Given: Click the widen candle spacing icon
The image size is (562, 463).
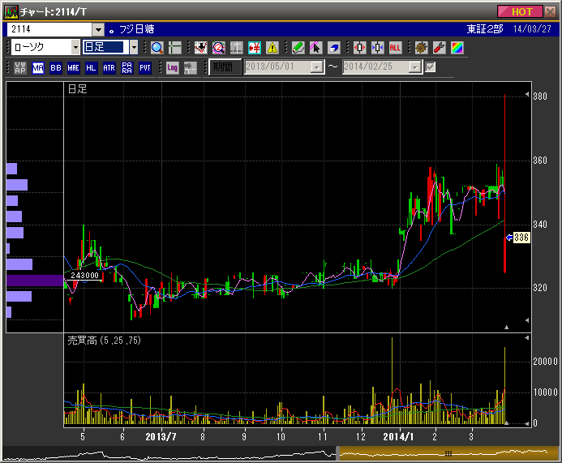Looking at the screenshot, I should point(360,47).
